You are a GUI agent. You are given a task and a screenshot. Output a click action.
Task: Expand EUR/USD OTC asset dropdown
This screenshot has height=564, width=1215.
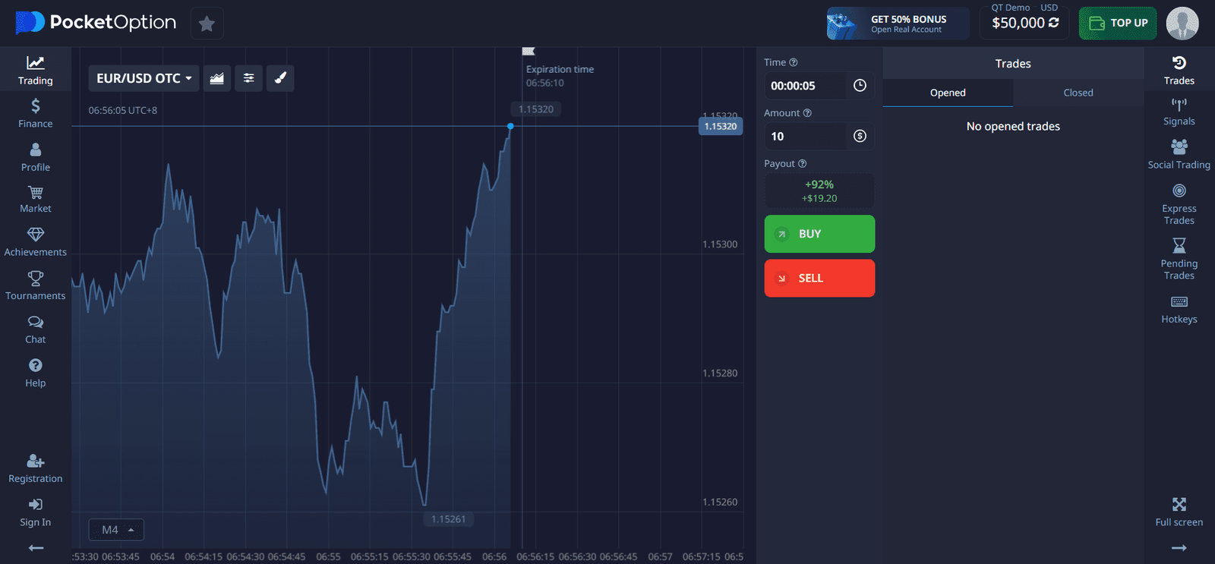coord(144,78)
